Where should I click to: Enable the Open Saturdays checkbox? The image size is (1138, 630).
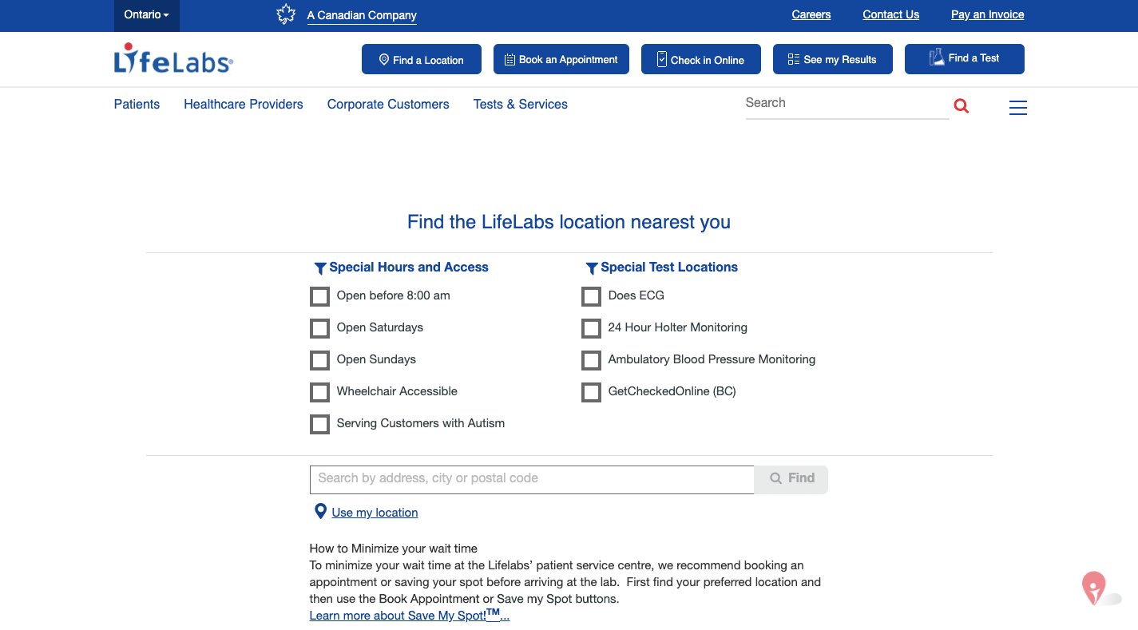coord(319,328)
